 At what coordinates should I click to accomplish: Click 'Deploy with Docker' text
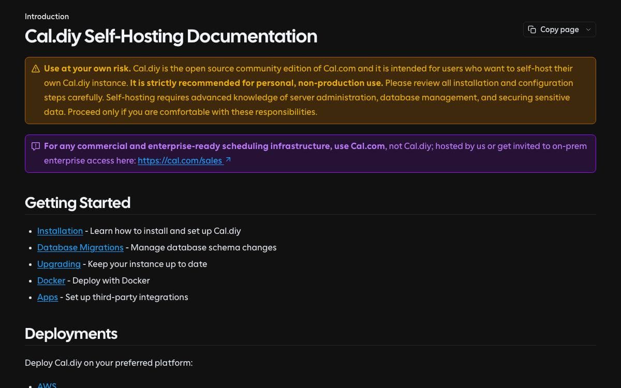pyautogui.click(x=111, y=280)
